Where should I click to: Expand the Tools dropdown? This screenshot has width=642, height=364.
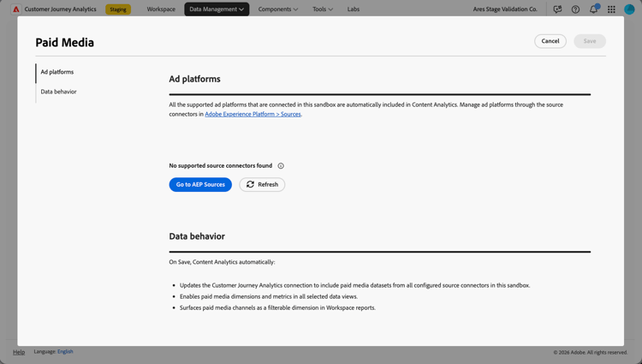coord(323,9)
